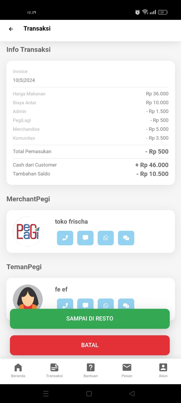Open the Bantuan help tab
This screenshot has width=181, height=403.
coord(91,370)
